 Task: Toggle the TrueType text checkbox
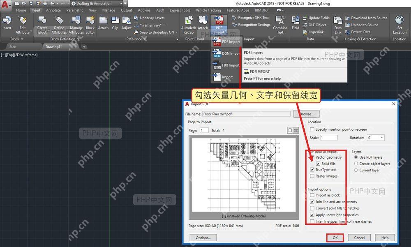[312, 170]
